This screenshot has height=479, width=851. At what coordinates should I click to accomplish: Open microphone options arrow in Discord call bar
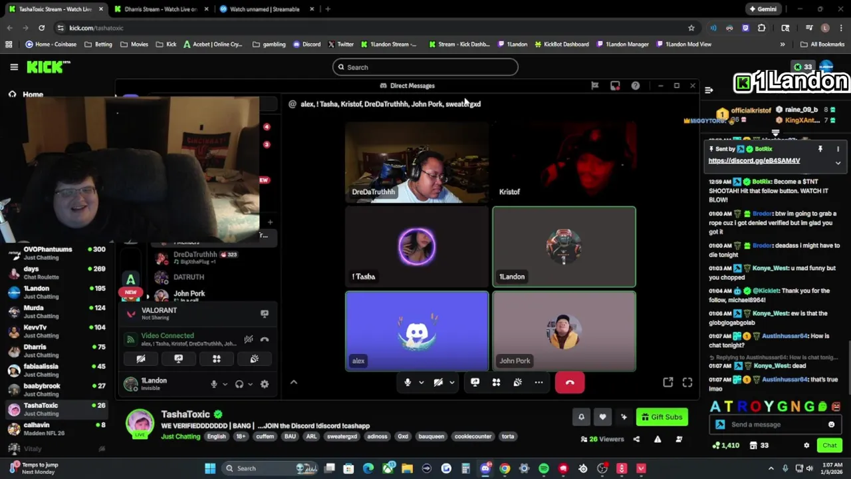[x=421, y=383]
